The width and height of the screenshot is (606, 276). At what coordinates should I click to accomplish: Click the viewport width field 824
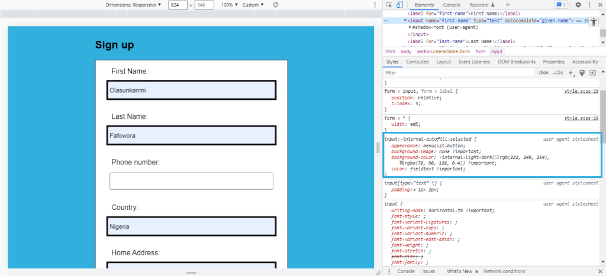[178, 5]
